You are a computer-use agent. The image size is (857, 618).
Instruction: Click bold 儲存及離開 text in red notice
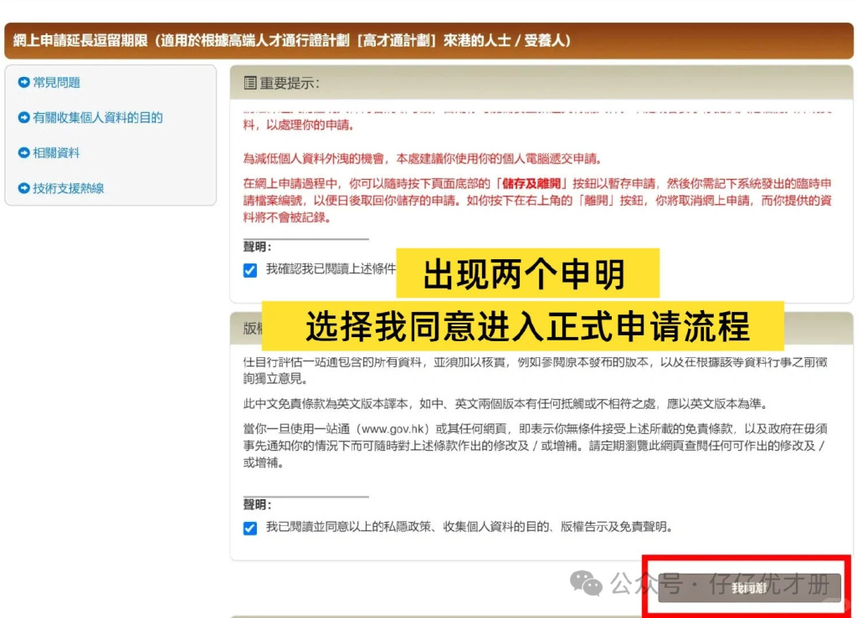point(531,183)
